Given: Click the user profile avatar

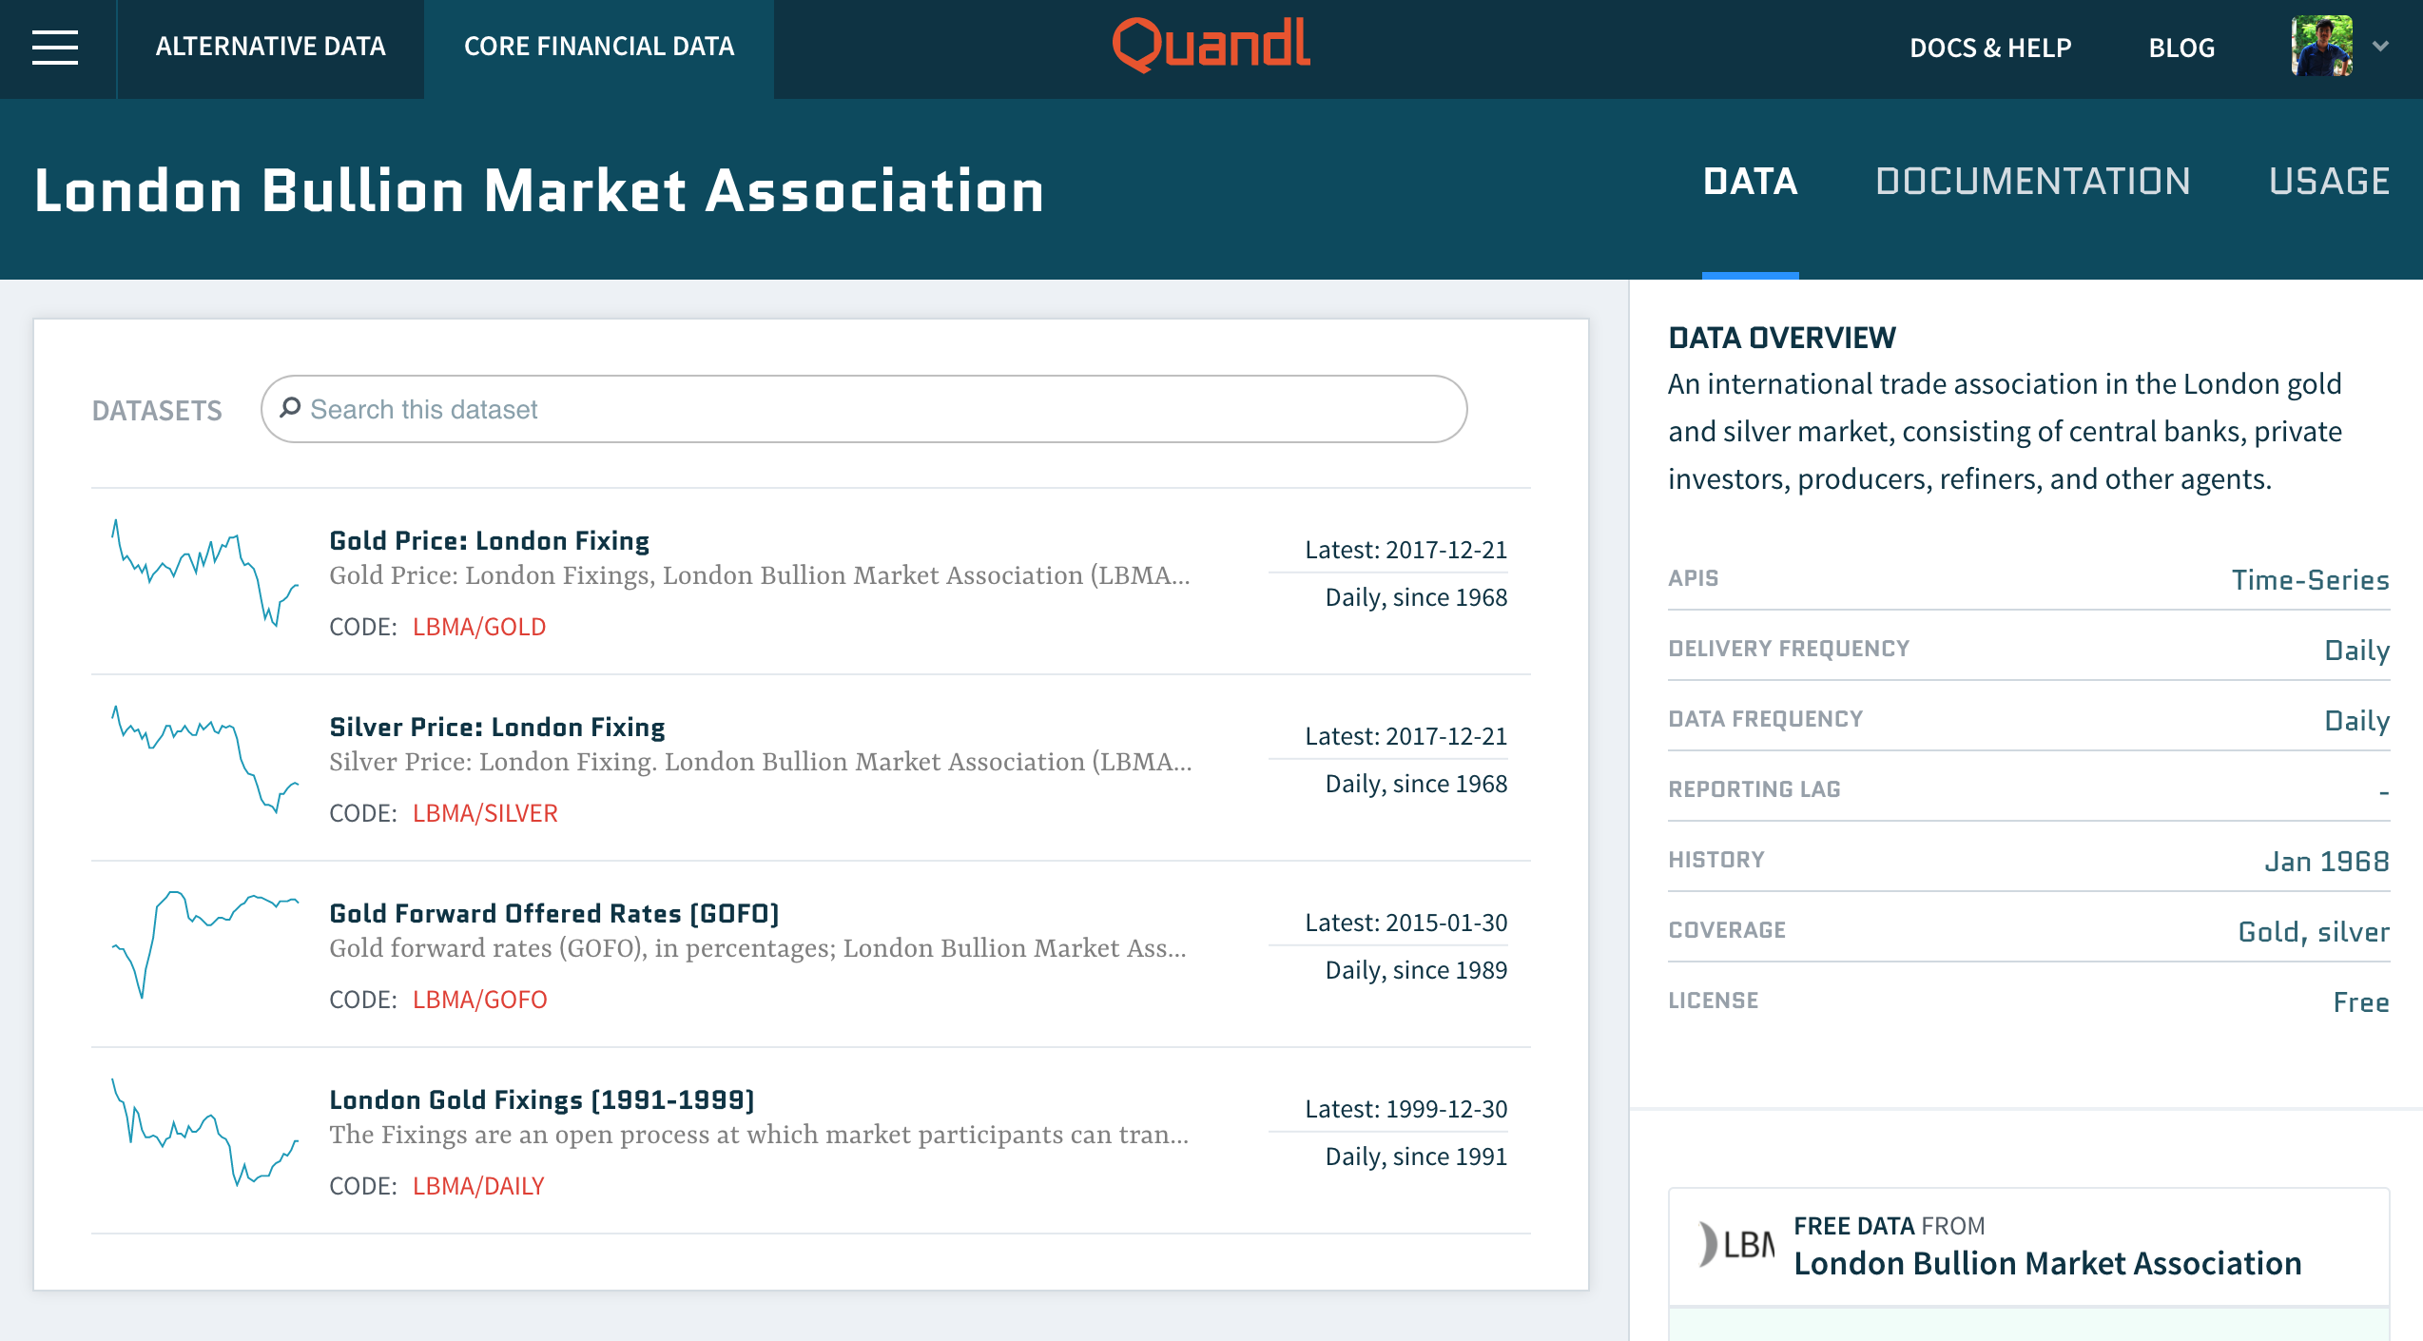Looking at the screenshot, I should (x=2321, y=46).
